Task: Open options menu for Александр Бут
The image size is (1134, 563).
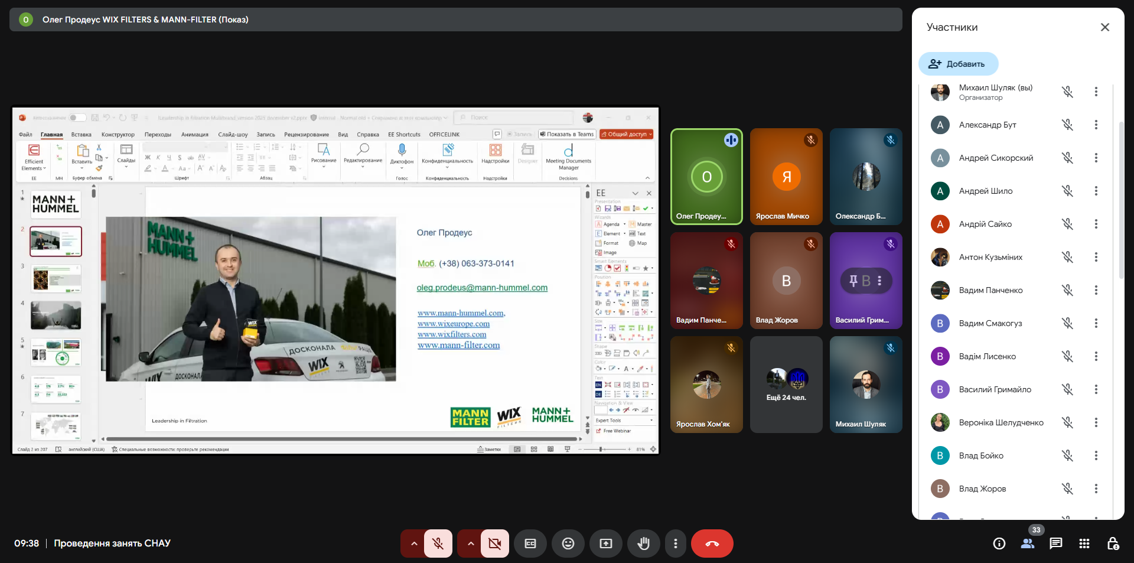Action: [x=1096, y=125]
